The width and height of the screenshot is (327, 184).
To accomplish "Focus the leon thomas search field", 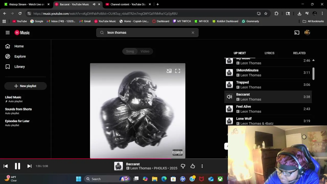I will 147,32.
